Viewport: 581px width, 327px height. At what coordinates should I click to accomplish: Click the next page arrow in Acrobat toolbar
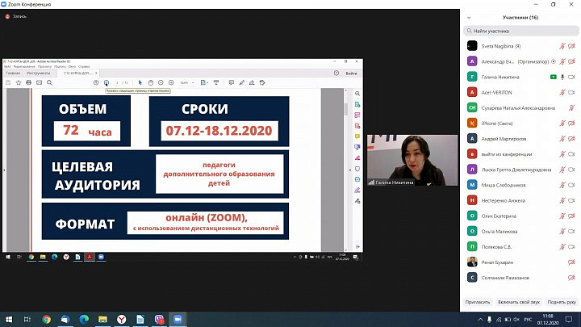[x=106, y=82]
